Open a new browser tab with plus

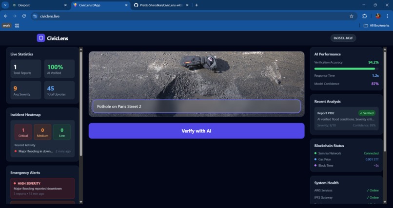click(x=197, y=5)
